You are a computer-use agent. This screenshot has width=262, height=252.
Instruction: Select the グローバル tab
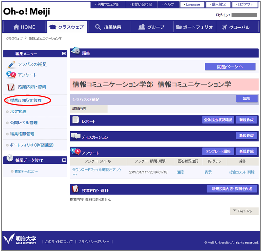[x=237, y=27]
